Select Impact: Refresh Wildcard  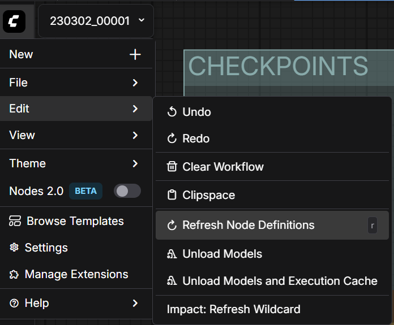(x=272, y=309)
